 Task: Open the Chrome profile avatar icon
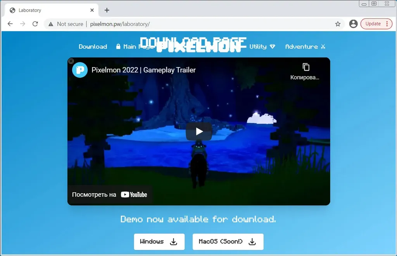[353, 24]
